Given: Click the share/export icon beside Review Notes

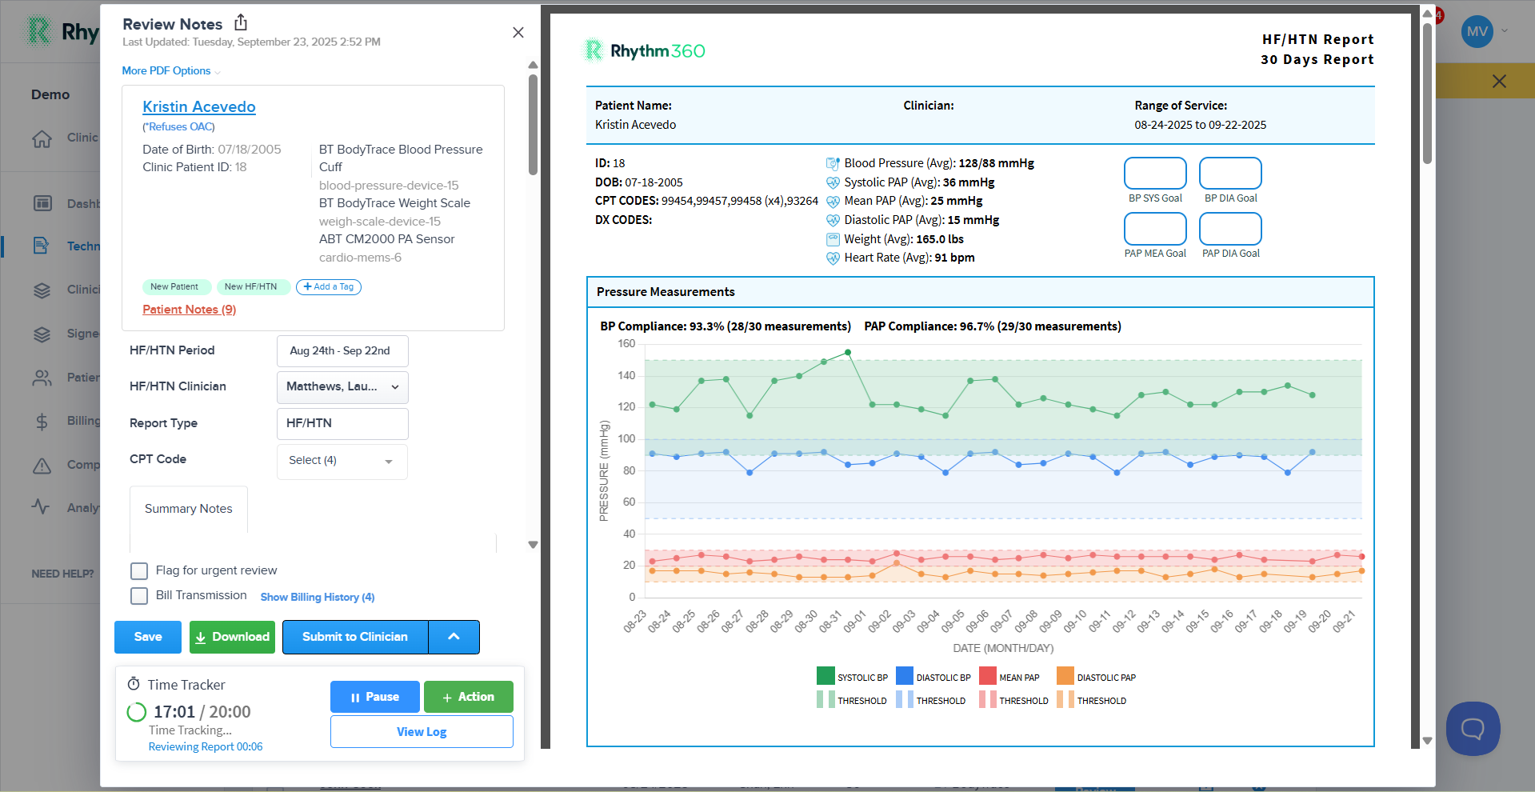Looking at the screenshot, I should pos(241,22).
